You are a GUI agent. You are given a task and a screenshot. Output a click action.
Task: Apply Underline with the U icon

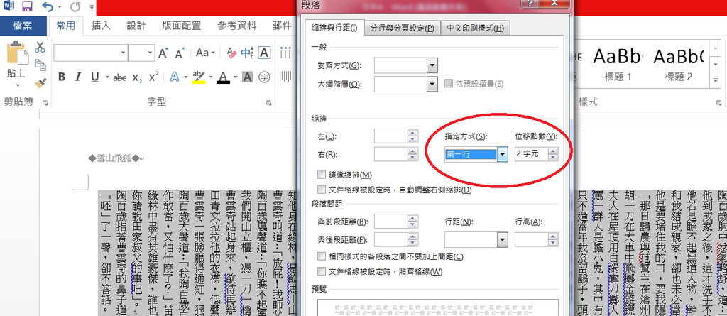pos(95,77)
